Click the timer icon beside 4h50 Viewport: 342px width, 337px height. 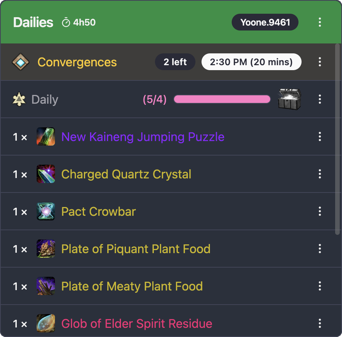click(x=66, y=22)
